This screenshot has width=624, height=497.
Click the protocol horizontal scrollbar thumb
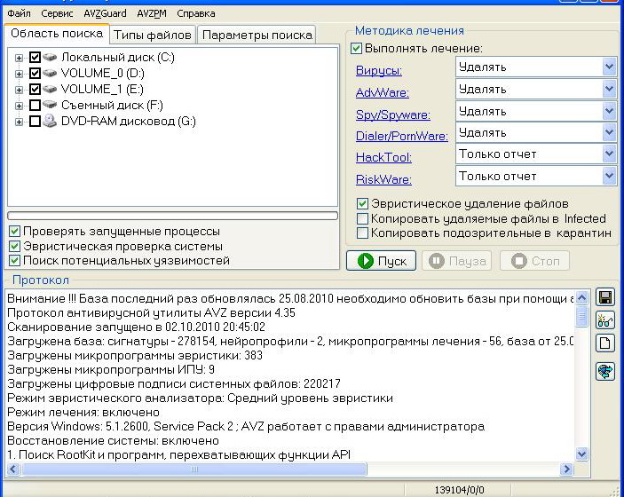[x=194, y=469]
